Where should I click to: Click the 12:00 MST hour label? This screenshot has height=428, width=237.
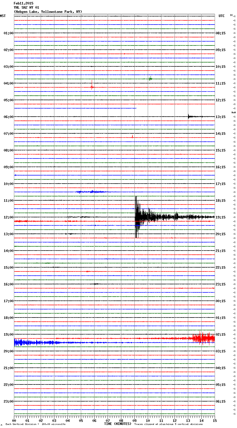point(9,217)
